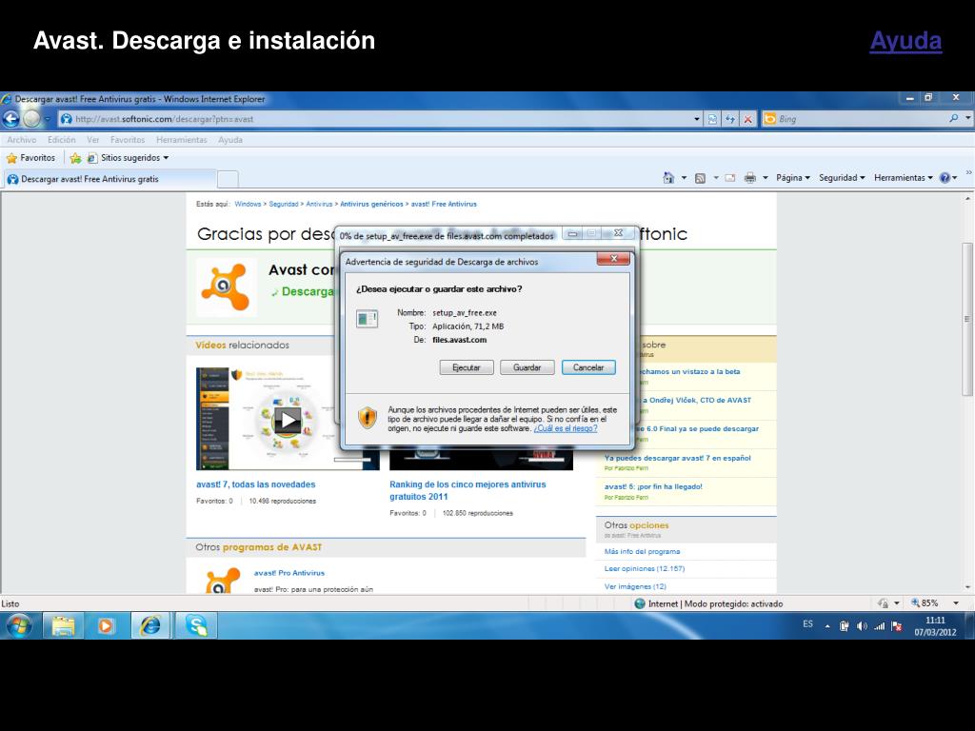Open the Sitios sugeridos dropdown

(x=129, y=158)
